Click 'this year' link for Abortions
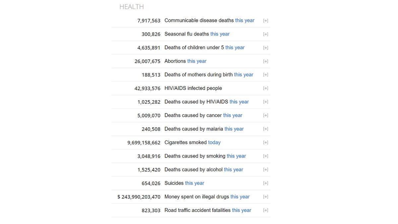Viewport: 398px width, 224px height. click(x=197, y=61)
